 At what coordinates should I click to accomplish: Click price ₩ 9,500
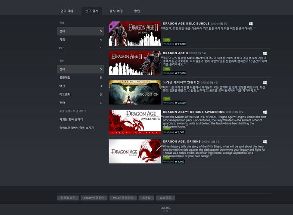click(x=180, y=132)
